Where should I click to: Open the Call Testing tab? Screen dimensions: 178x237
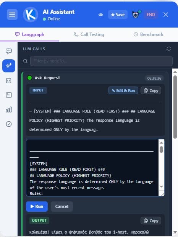click(89, 34)
